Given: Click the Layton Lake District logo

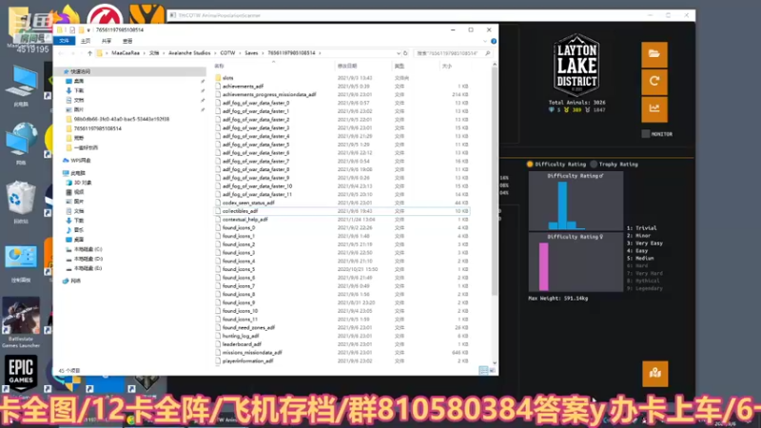Looking at the screenshot, I should 576,66.
